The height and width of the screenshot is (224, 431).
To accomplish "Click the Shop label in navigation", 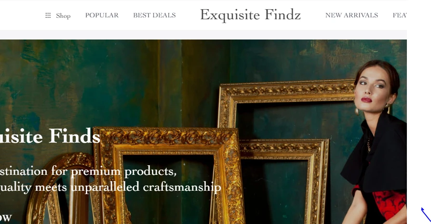I will click(x=63, y=16).
